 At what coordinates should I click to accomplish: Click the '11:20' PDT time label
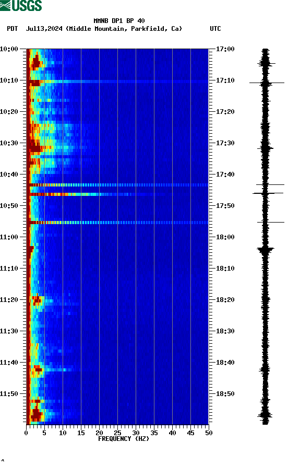pyautogui.click(x=9, y=300)
